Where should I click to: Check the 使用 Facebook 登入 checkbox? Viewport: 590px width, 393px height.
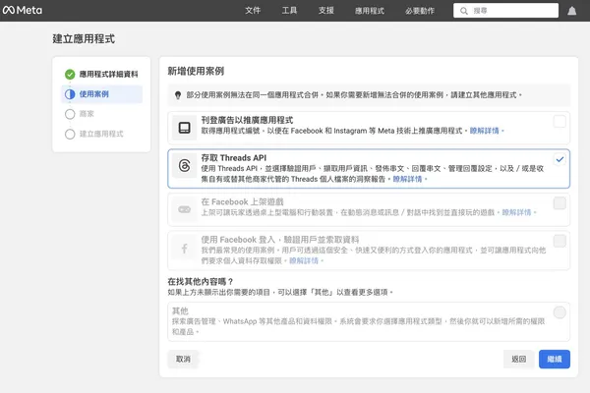(560, 241)
